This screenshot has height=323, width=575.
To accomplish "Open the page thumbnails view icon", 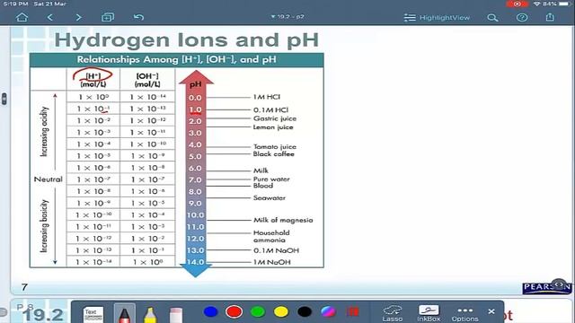I will 108,17.
